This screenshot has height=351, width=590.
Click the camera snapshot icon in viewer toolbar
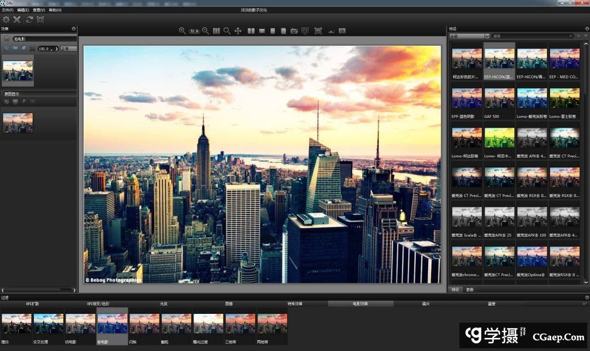[294, 31]
